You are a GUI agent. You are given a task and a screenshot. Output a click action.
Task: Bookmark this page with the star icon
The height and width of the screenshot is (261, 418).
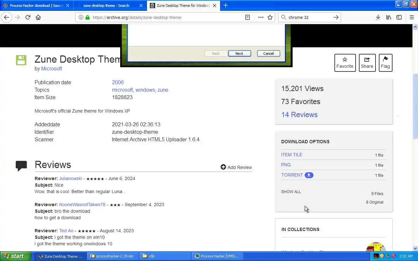click(270, 17)
